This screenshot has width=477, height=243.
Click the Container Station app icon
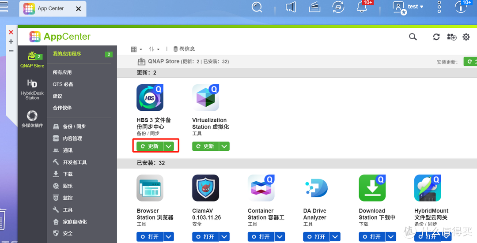point(261,188)
